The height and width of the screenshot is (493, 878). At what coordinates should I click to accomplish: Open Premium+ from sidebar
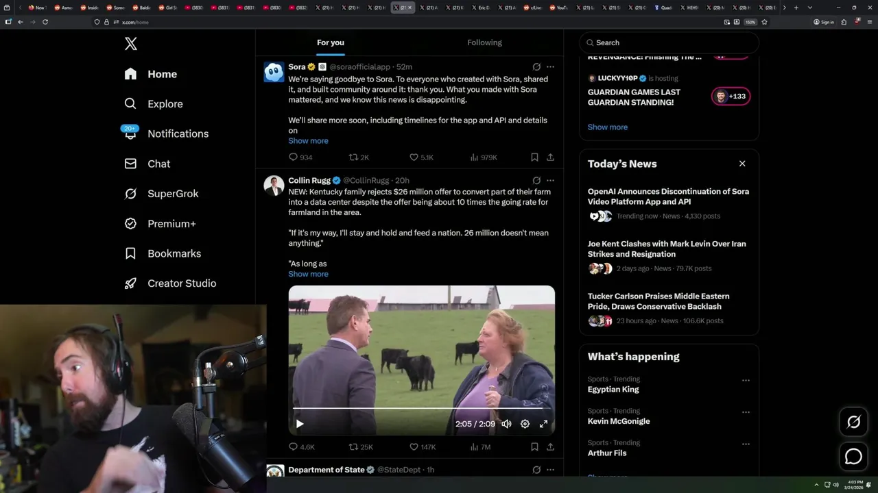(160, 223)
